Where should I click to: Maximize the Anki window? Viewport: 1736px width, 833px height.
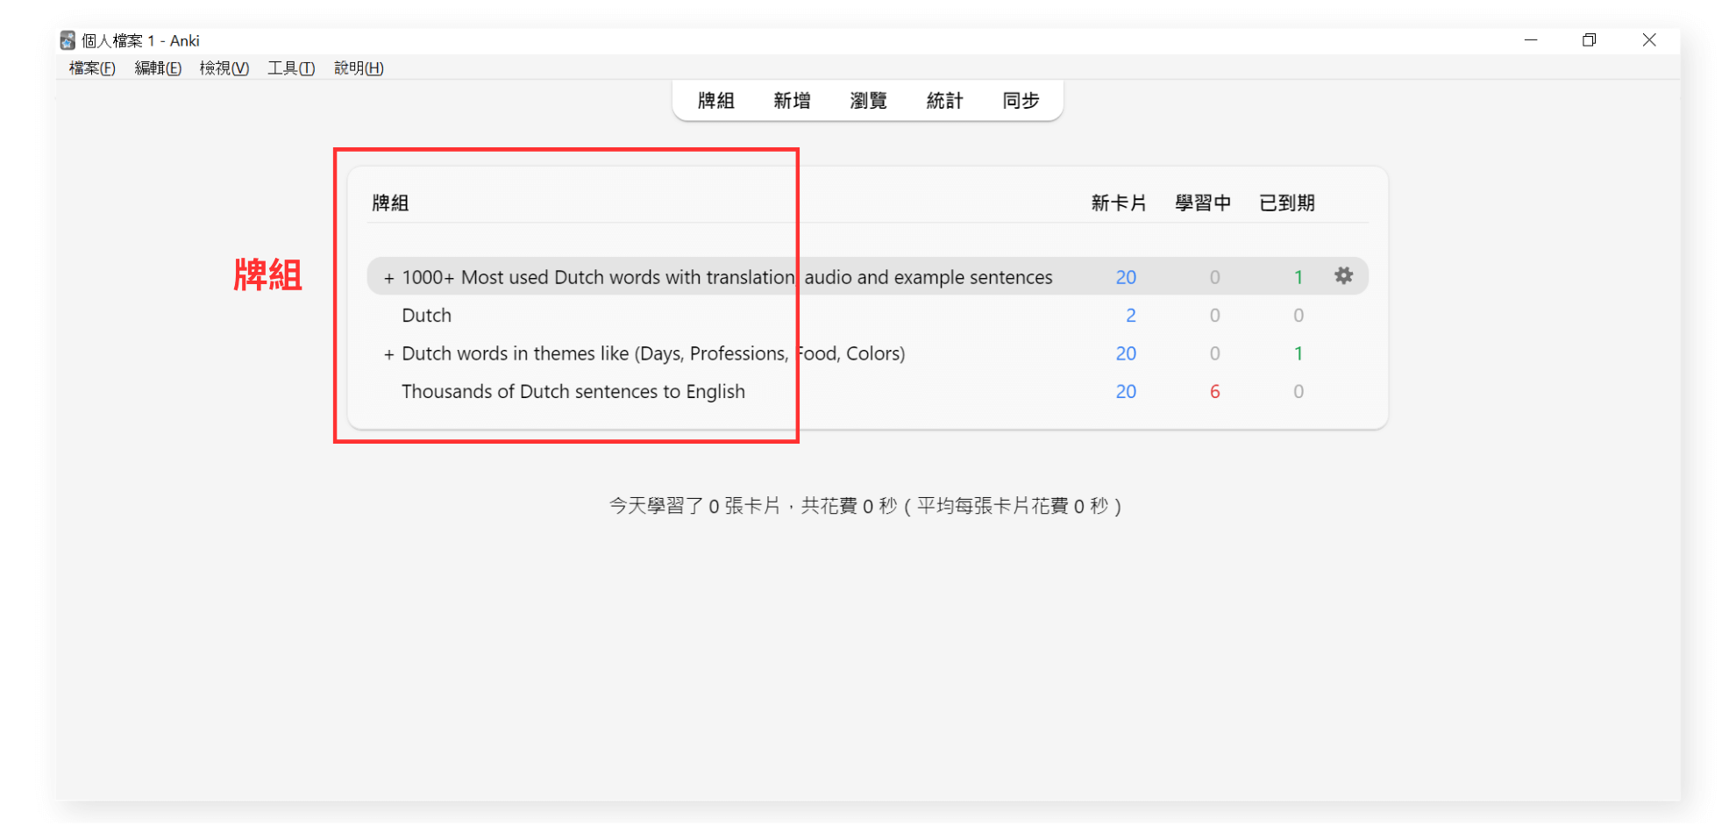[x=1589, y=40]
